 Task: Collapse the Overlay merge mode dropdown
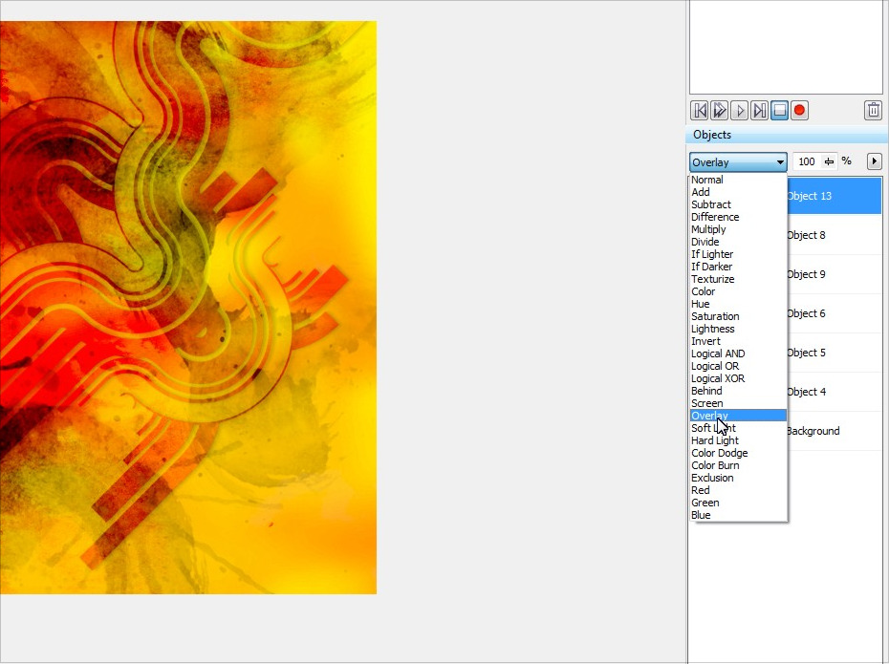(780, 162)
